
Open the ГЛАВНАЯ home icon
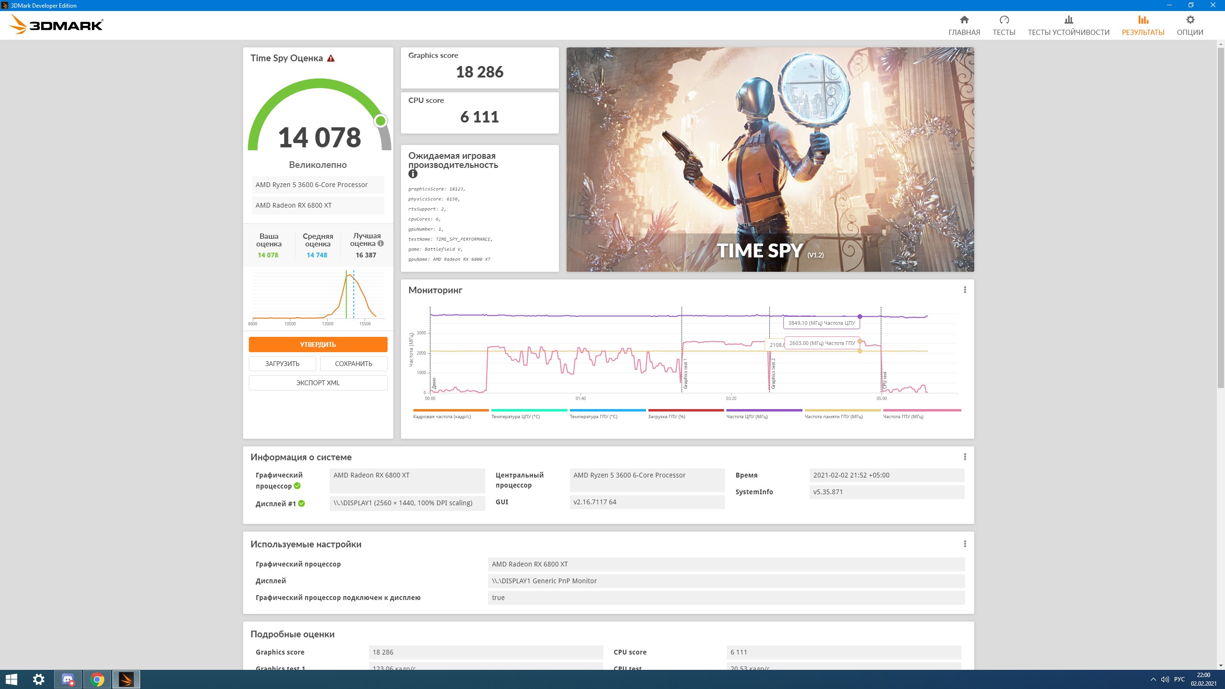tap(964, 20)
